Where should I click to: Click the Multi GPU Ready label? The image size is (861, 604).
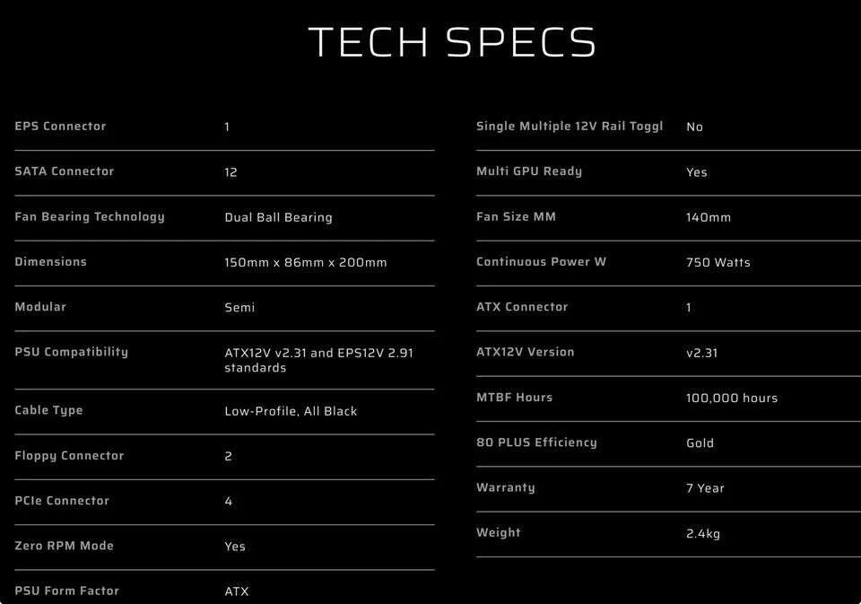(x=529, y=171)
